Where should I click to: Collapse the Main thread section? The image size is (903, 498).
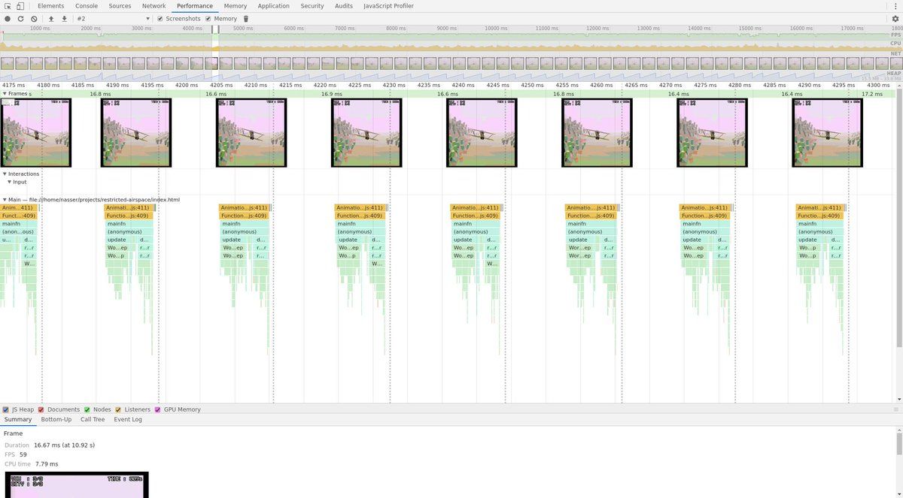(x=5, y=200)
